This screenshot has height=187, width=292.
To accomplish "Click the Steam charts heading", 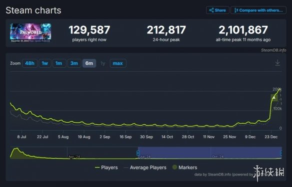I will 33,10.
